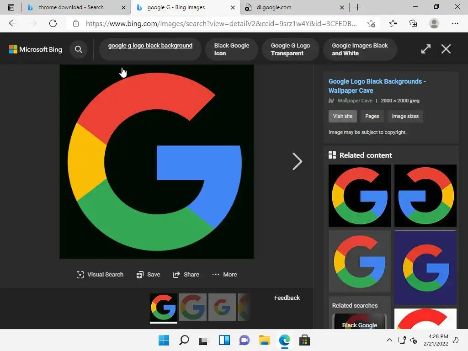Go to next image with arrow
The width and height of the screenshot is (468, 351).
pyautogui.click(x=297, y=161)
